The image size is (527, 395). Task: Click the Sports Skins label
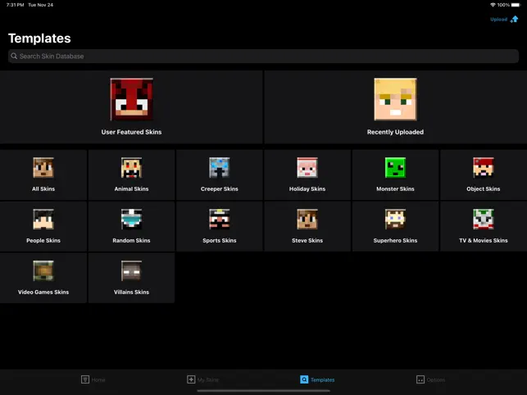coord(220,240)
